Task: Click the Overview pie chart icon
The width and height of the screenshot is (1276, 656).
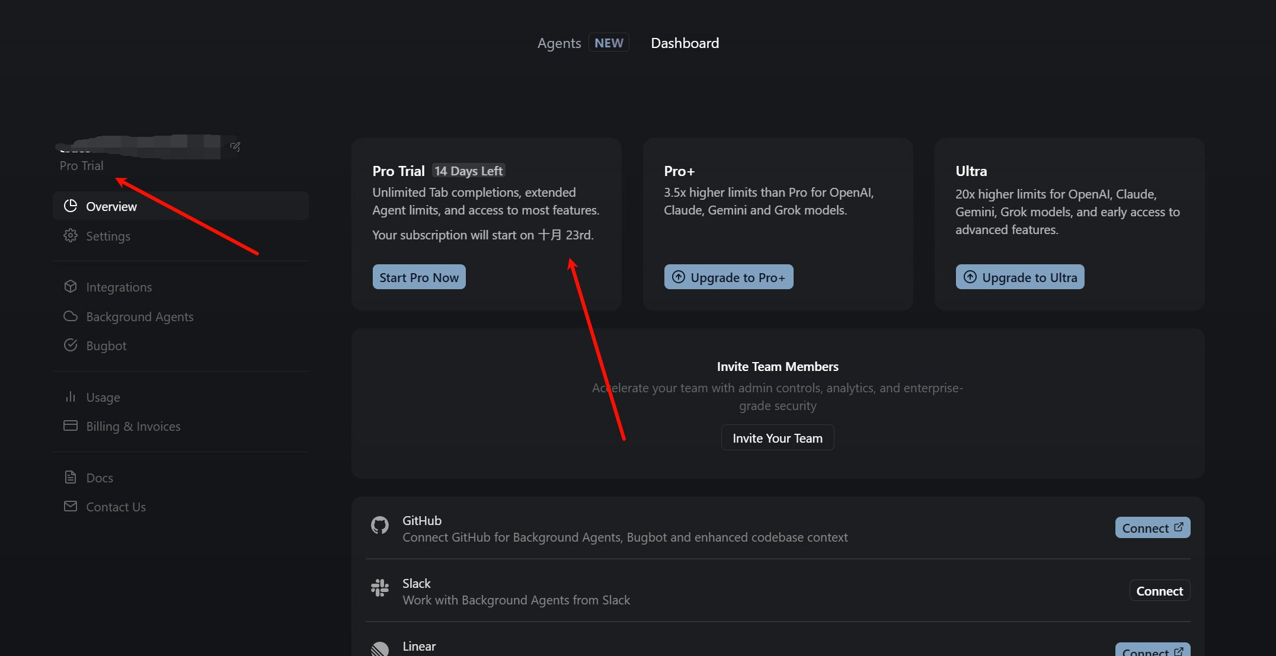Action: [71, 206]
